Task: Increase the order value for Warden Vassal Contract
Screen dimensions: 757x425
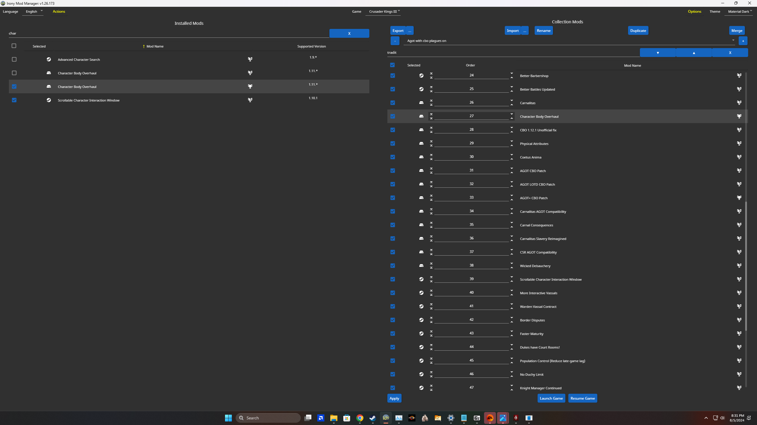Action: (x=512, y=304)
